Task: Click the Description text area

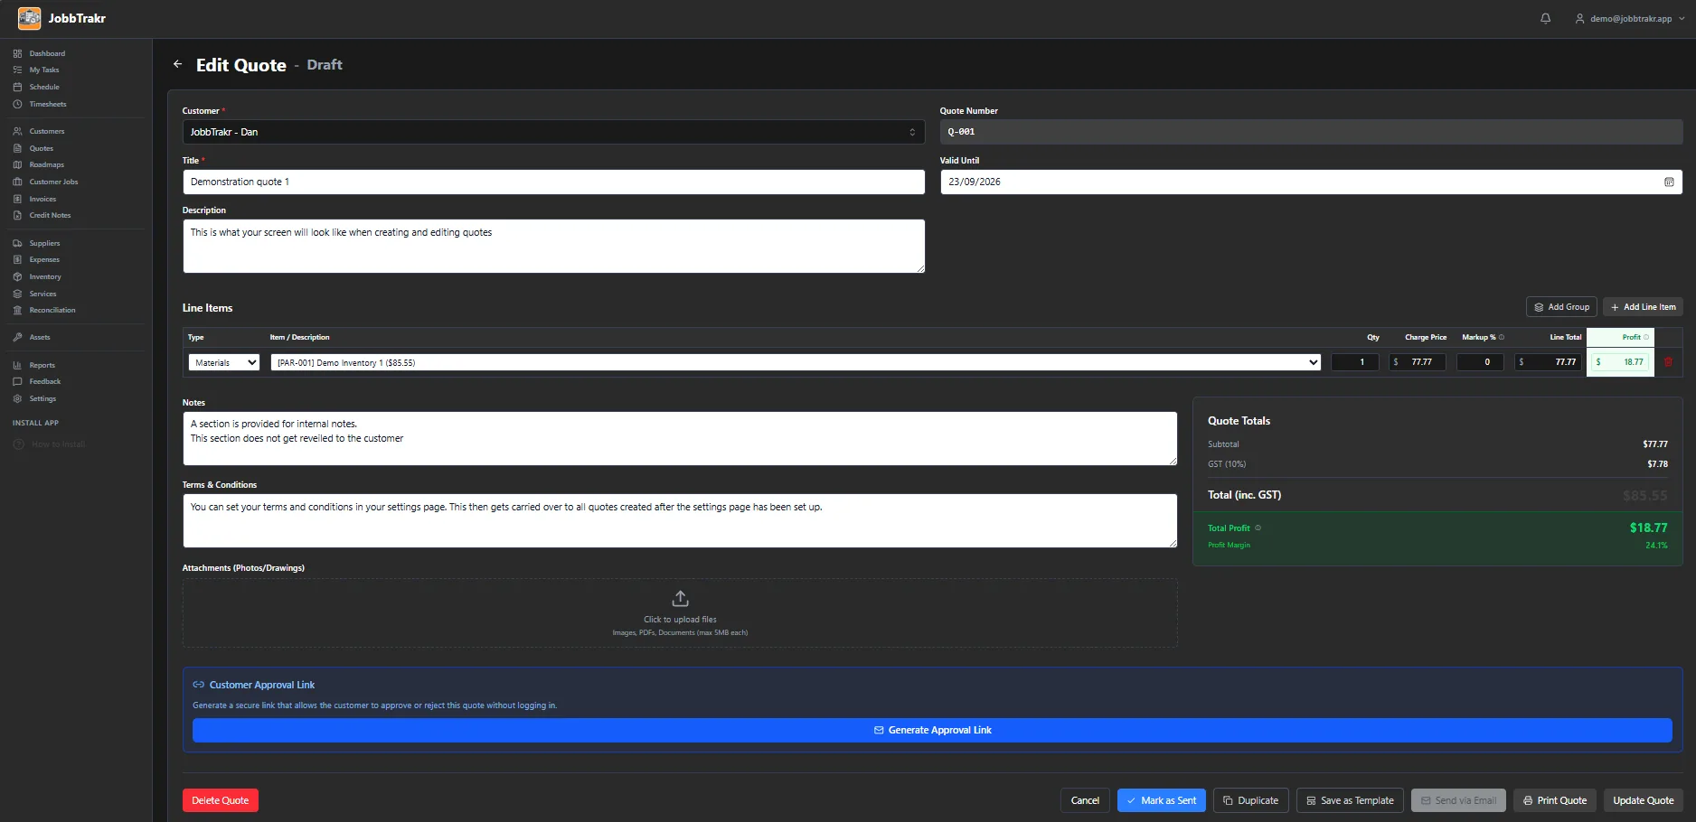Action: coord(553,246)
